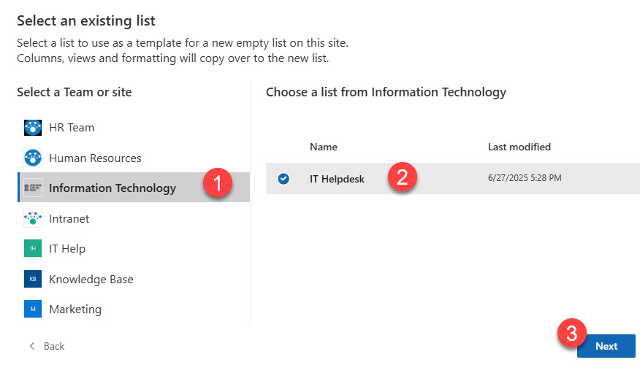This screenshot has height=365, width=640.
Task: Open the IT Help site lists
Action: 67,249
